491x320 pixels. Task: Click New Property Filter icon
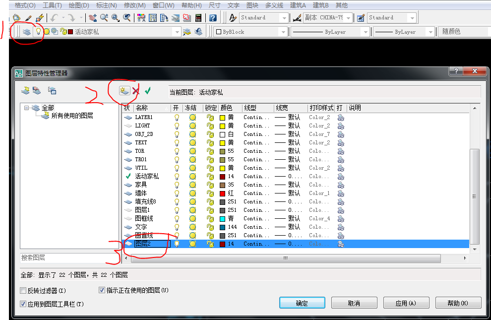click(25, 91)
